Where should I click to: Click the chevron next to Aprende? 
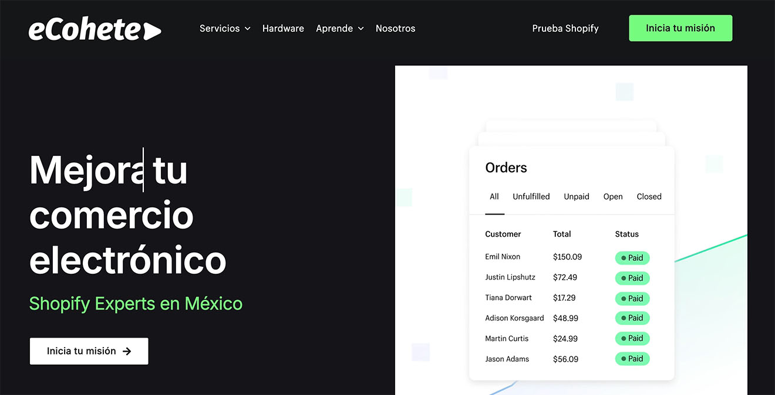[x=360, y=29]
